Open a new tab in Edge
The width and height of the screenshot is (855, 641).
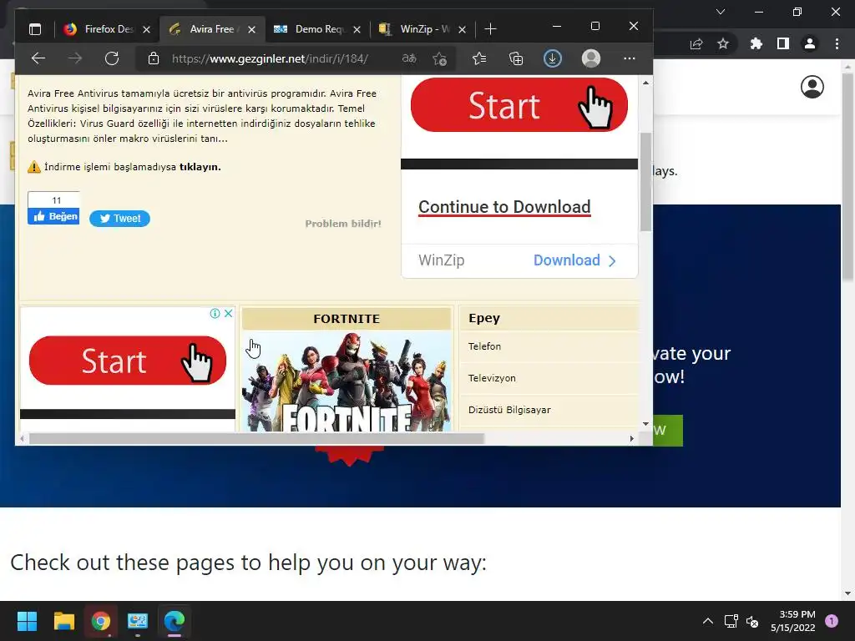point(490,29)
